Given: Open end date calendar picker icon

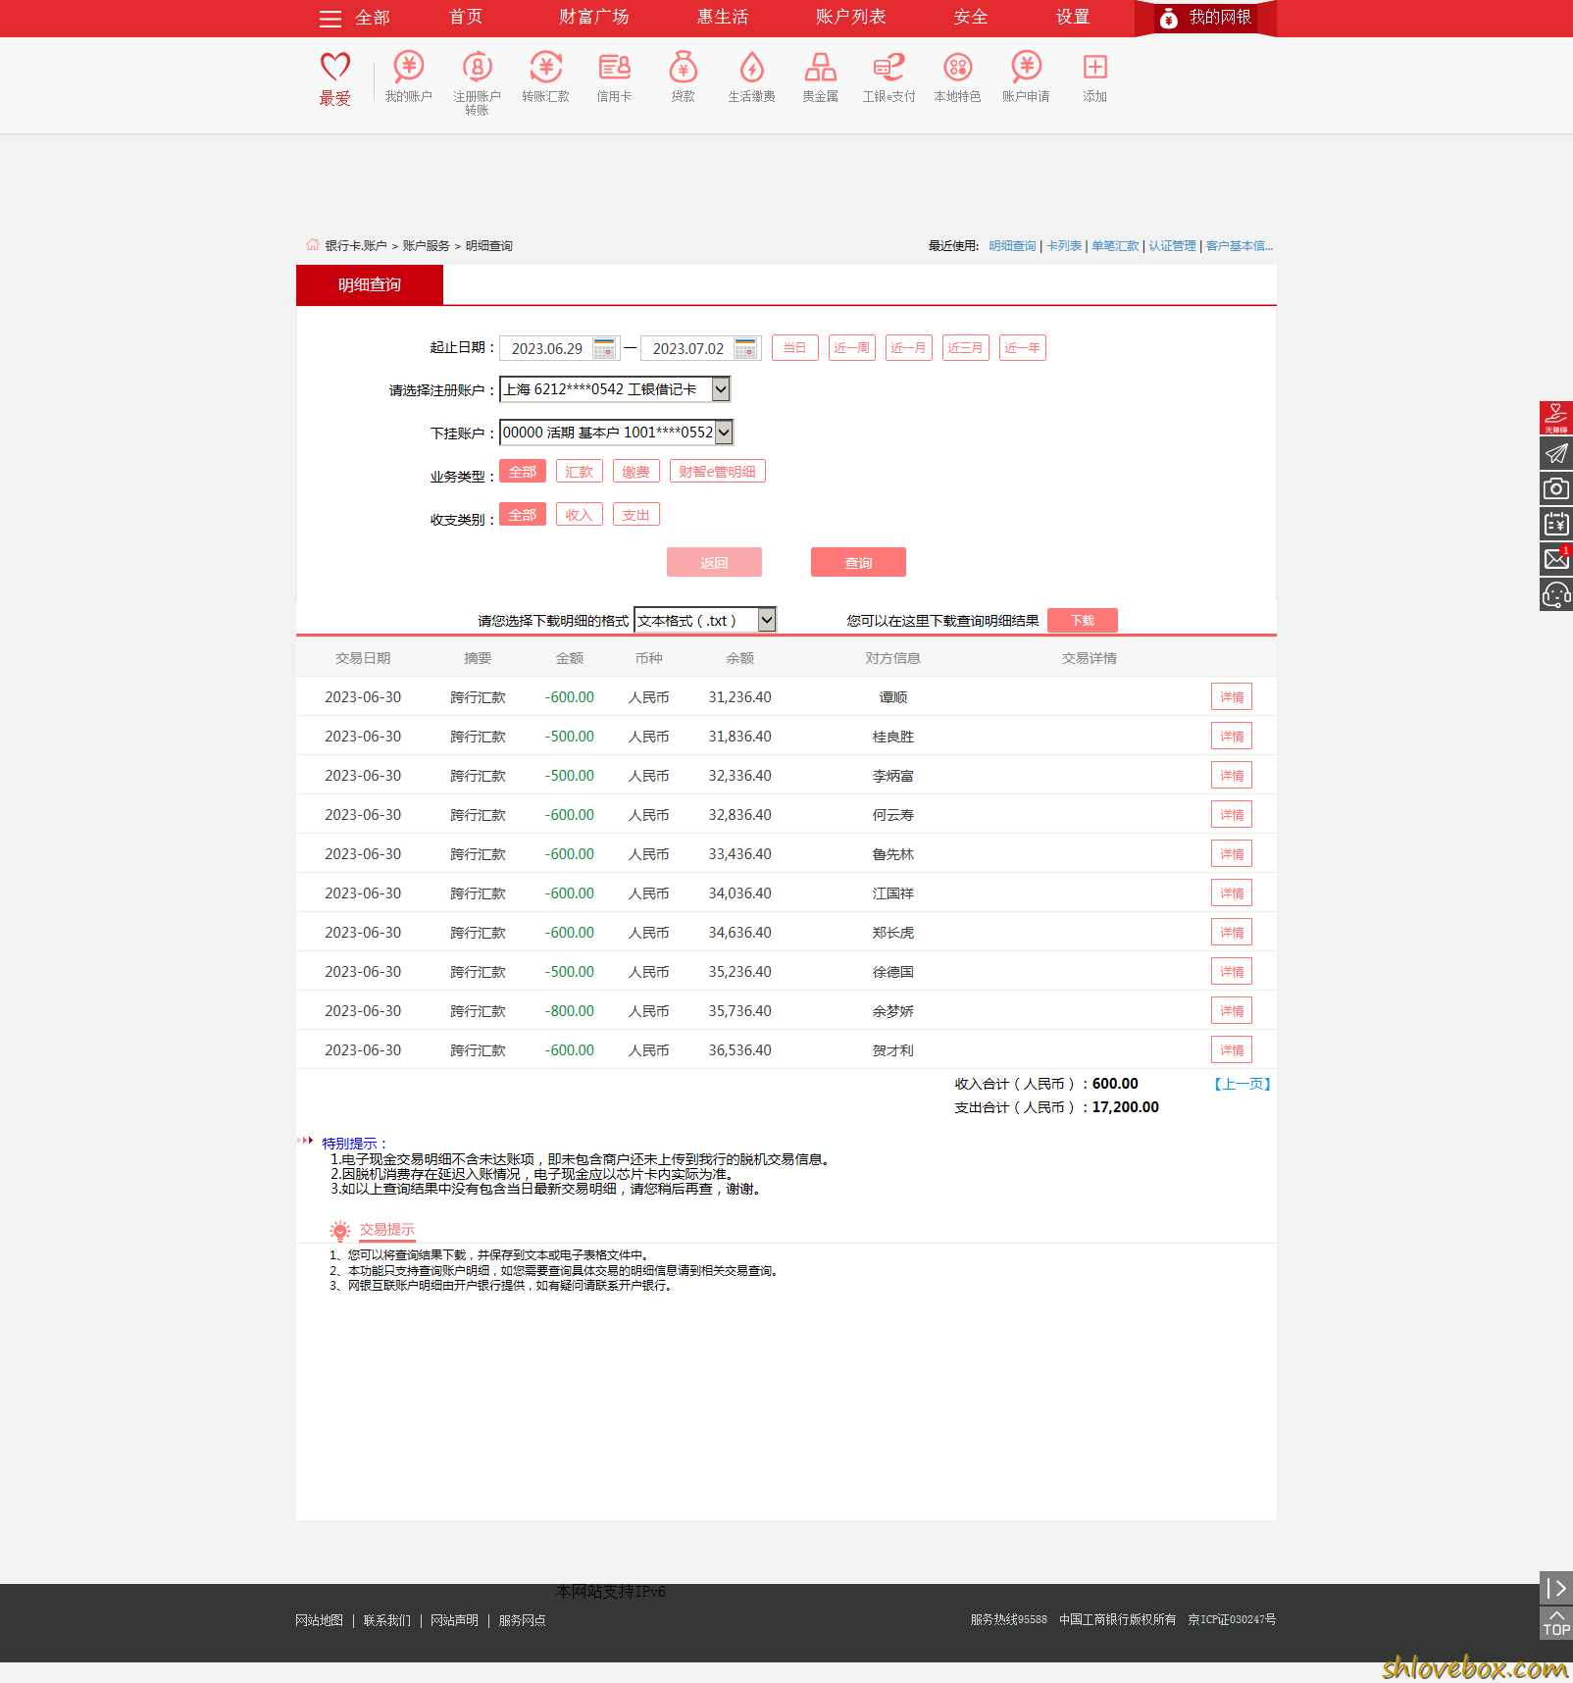Looking at the screenshot, I should pyautogui.click(x=745, y=348).
